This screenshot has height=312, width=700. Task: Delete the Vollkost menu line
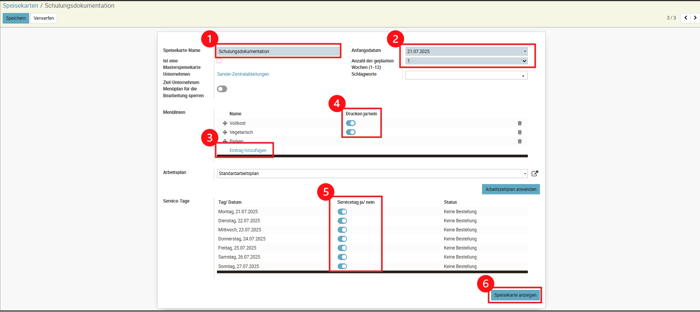pyautogui.click(x=520, y=123)
